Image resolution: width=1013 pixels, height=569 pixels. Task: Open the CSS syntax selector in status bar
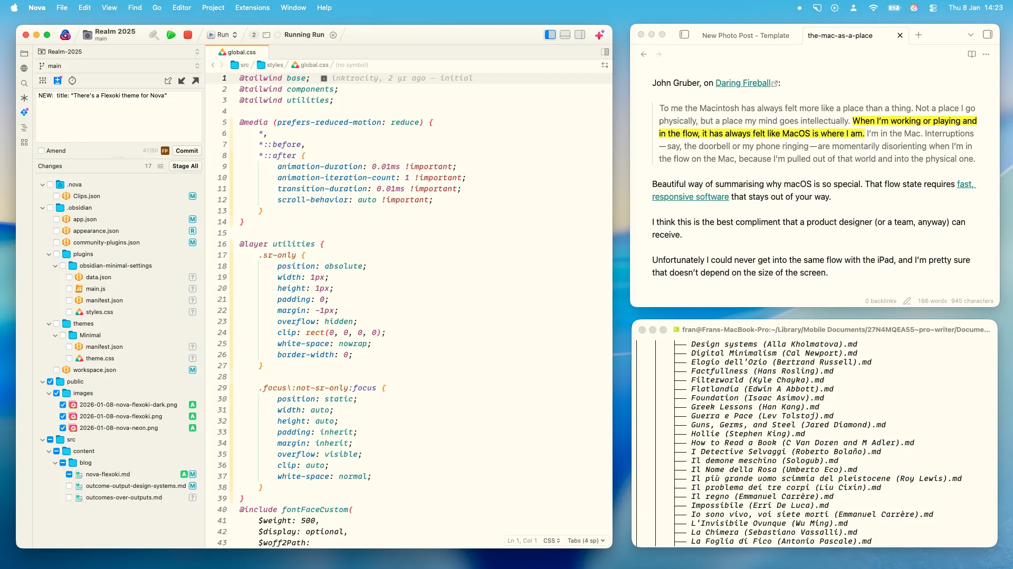(551, 541)
